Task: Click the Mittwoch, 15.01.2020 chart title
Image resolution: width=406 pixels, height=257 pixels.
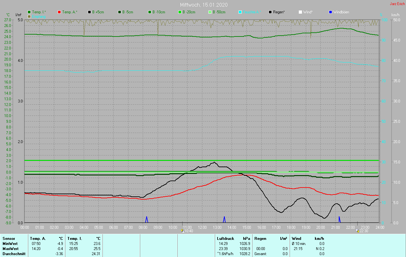Action: (204, 5)
